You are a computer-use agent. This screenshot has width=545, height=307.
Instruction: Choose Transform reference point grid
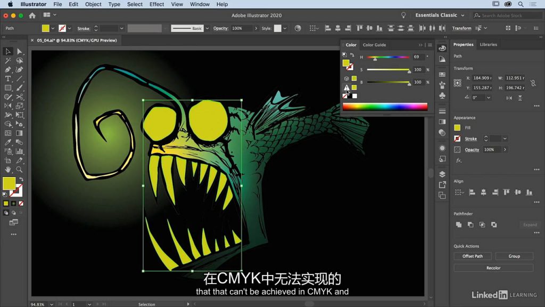click(x=457, y=83)
